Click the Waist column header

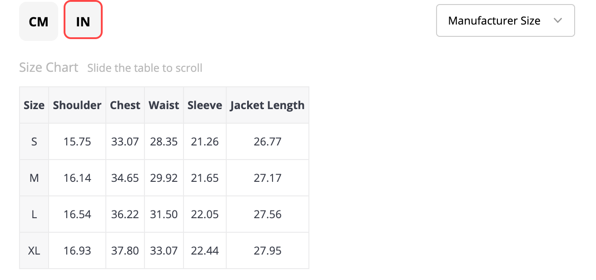click(x=164, y=105)
